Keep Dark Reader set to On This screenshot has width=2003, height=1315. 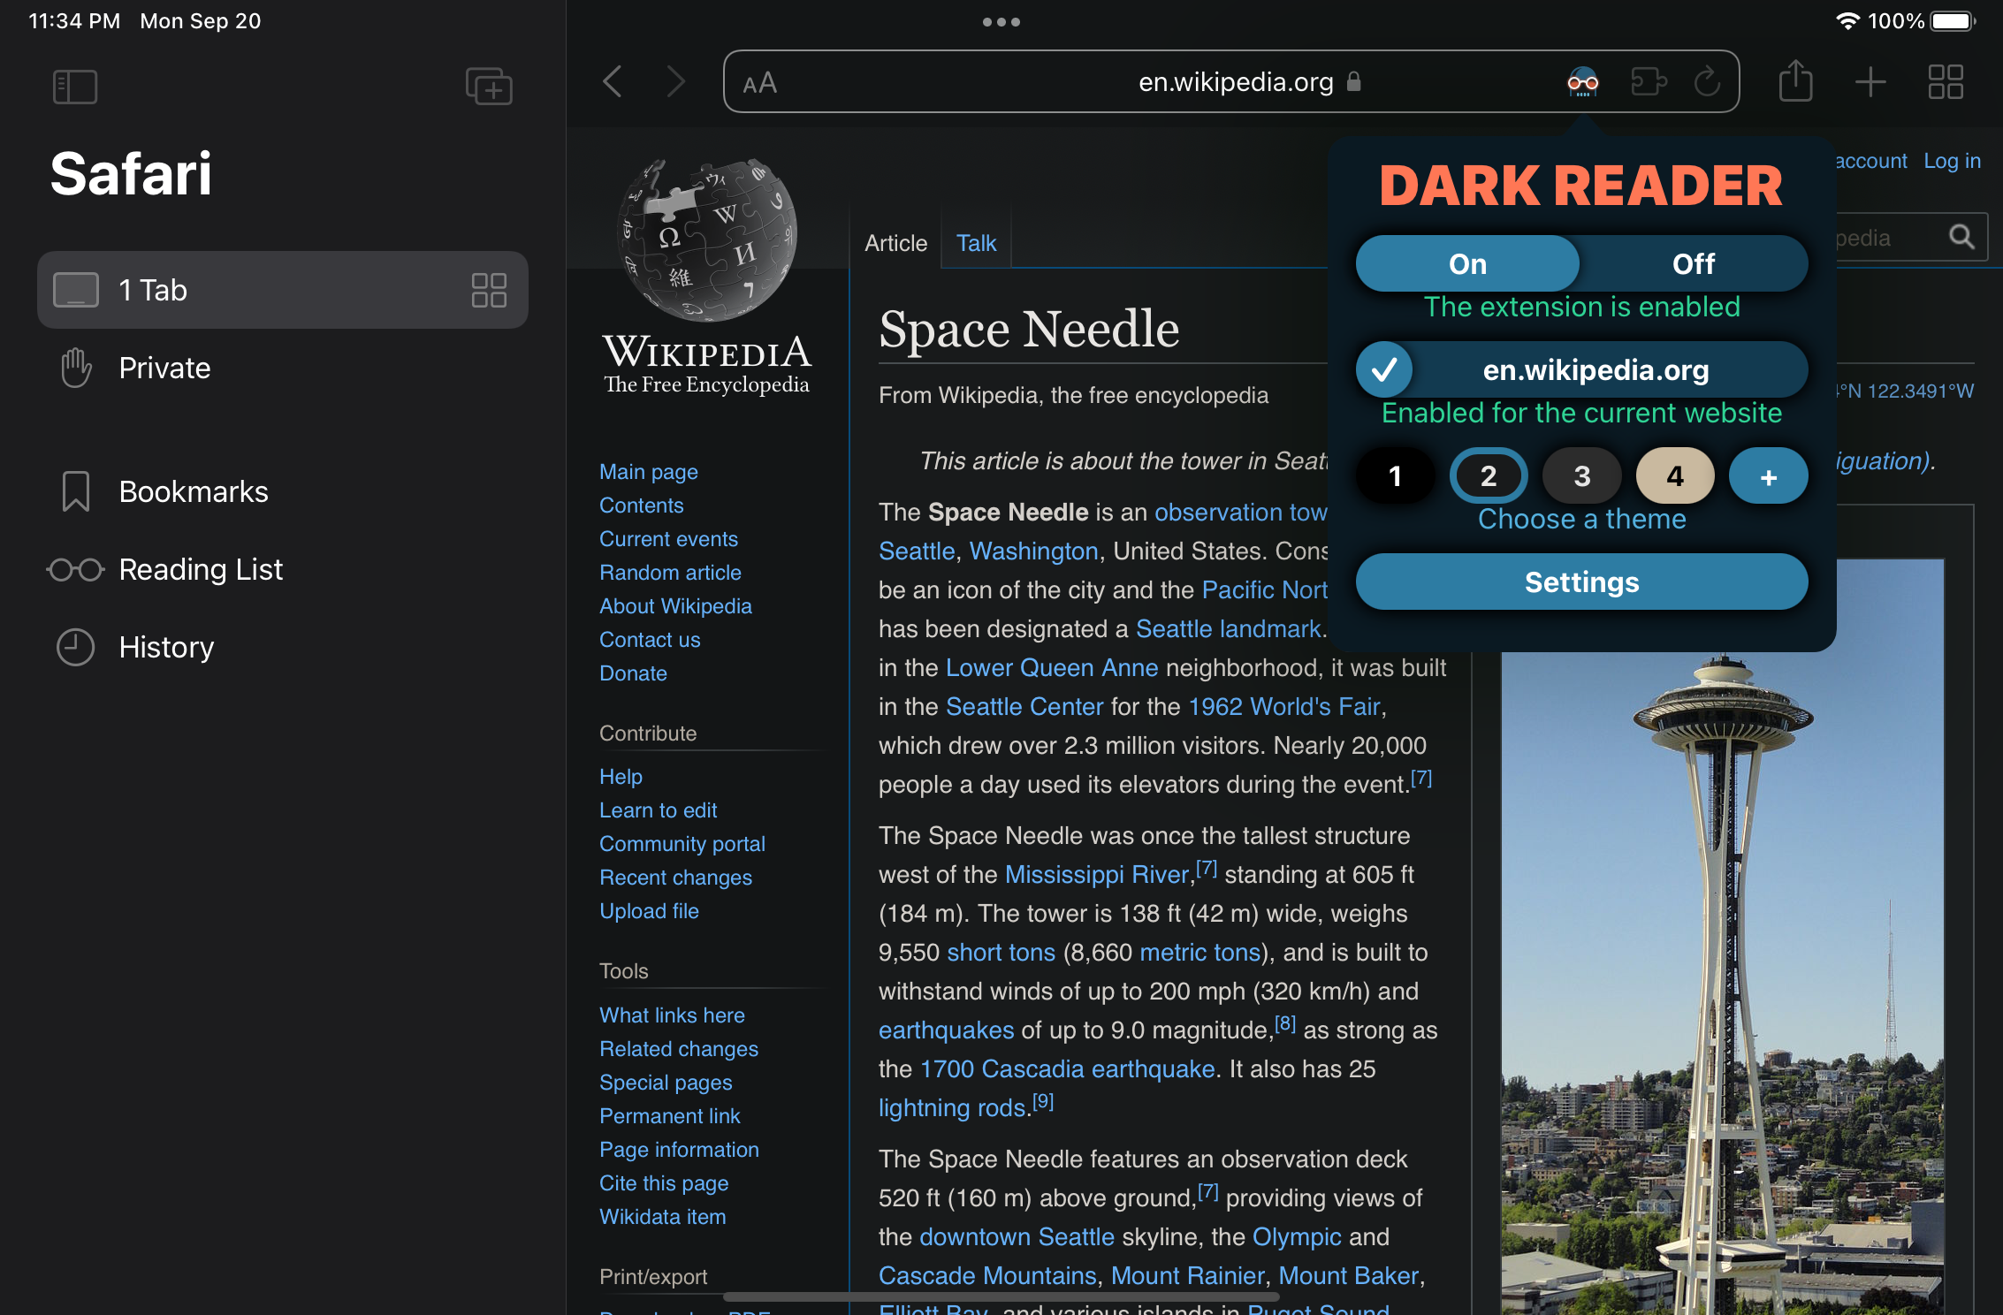pyautogui.click(x=1467, y=262)
